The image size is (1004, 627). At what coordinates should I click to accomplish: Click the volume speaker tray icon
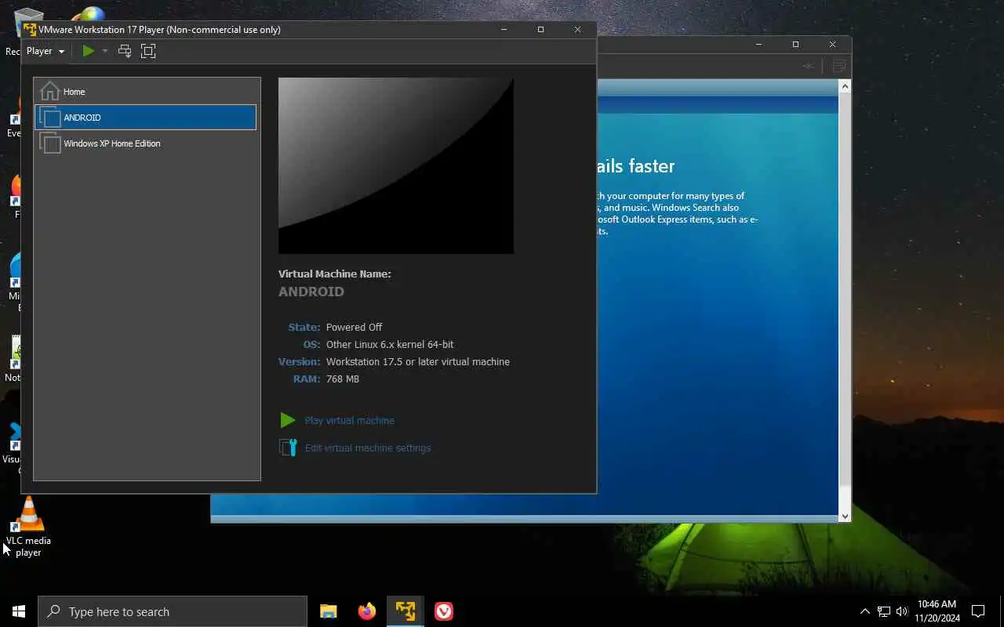point(902,611)
